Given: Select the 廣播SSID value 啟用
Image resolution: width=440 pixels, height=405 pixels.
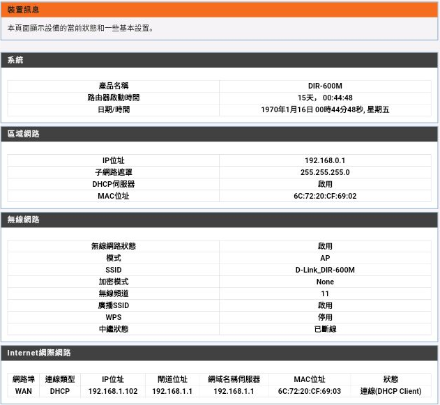Looking at the screenshot, I should point(325,305).
